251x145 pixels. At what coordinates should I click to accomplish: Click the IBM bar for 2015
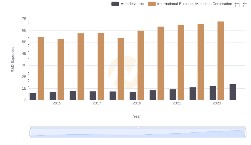pos(61,70)
